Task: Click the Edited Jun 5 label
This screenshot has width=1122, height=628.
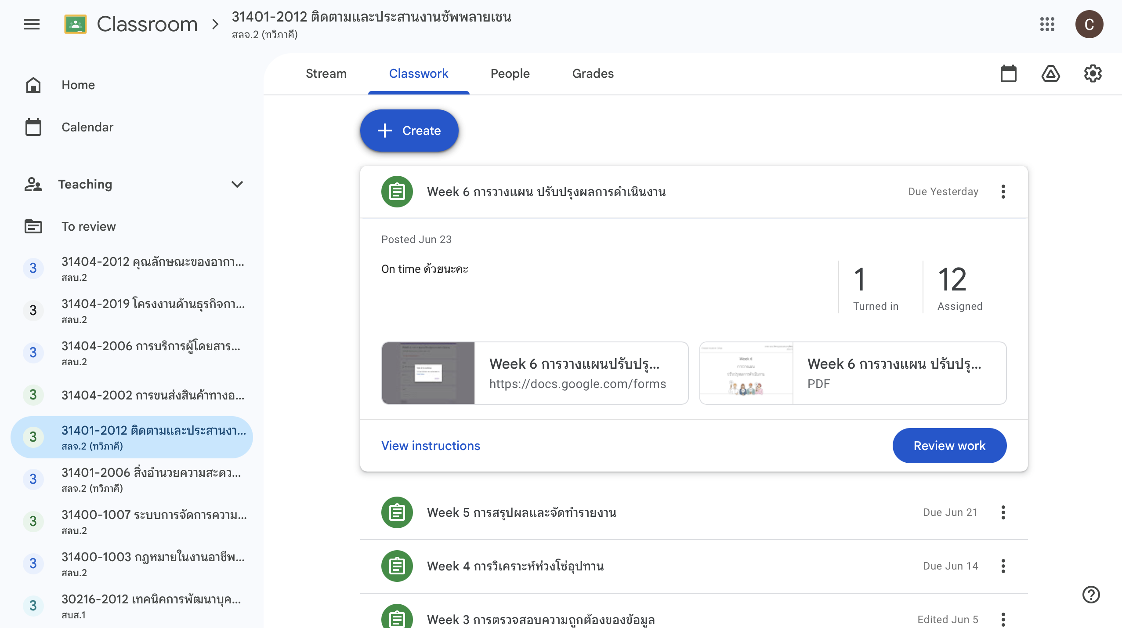Action: (948, 620)
